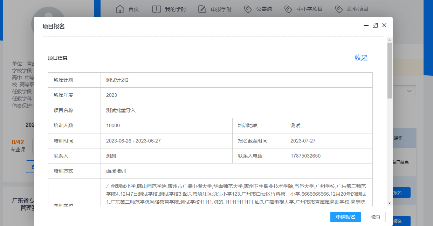Image resolution: width=433 pixels, height=226 pixels.
Task: Close the 项目报名 dialog with the X
Action: 384,25
